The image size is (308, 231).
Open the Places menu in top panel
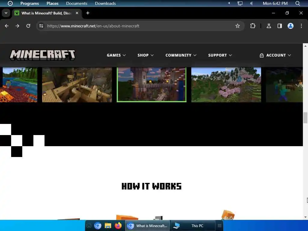coord(52,3)
